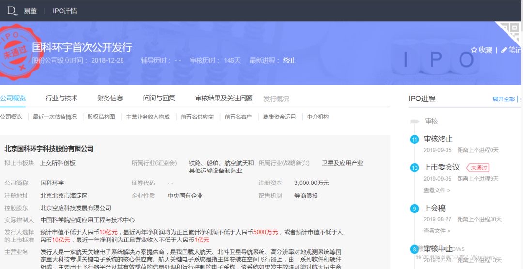Click company name 北京国科环宇科技股份有限公司
This screenshot has height=269, width=523.
tap(49, 149)
